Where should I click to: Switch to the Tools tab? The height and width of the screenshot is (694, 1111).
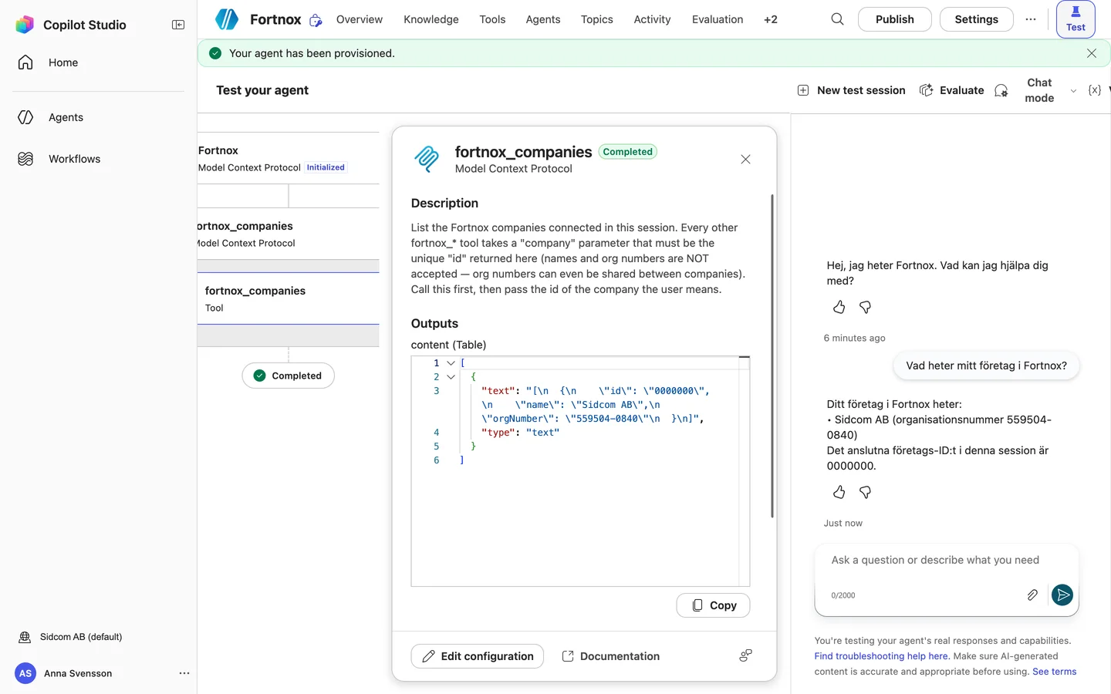pos(492,19)
